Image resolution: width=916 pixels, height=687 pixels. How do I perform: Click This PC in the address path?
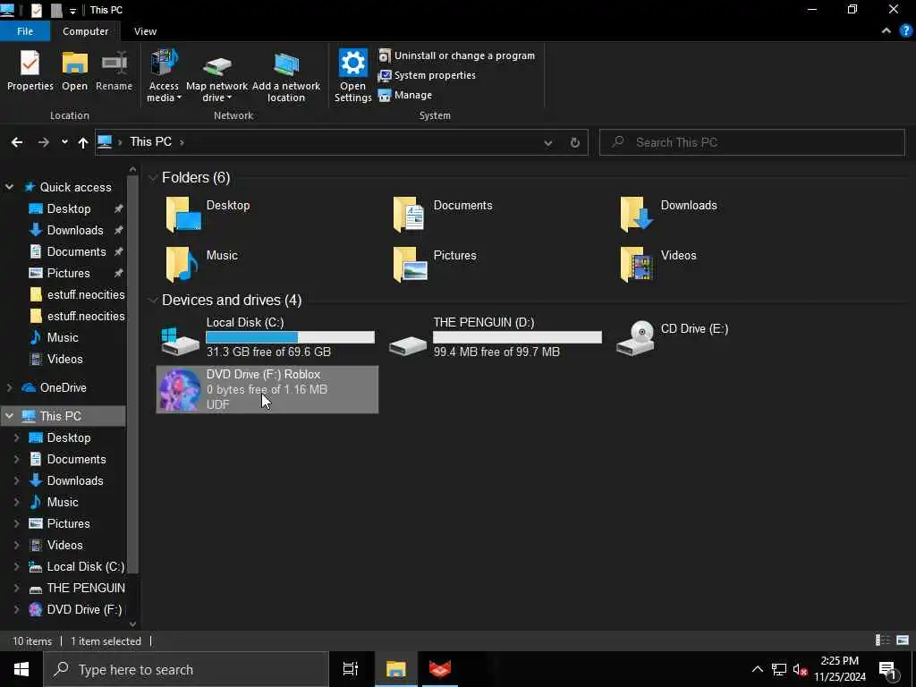click(150, 142)
